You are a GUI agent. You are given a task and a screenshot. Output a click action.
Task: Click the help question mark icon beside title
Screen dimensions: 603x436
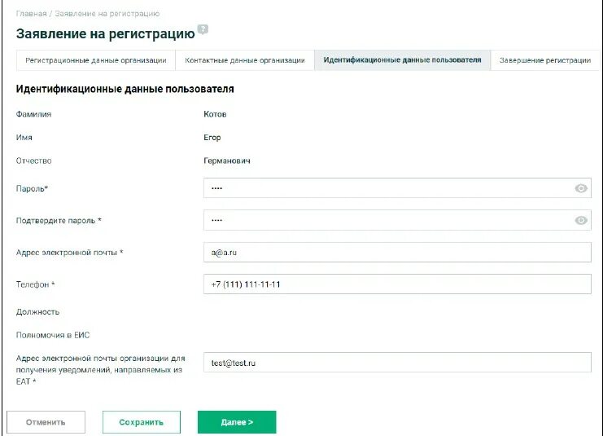coord(203,29)
